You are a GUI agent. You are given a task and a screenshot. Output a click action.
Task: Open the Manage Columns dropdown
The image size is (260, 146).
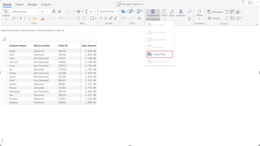(x=130, y=4)
